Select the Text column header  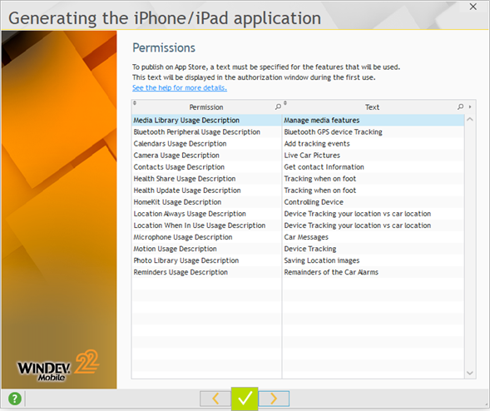[372, 107]
